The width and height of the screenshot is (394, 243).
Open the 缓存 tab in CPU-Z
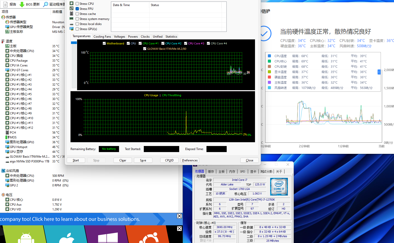(211, 172)
